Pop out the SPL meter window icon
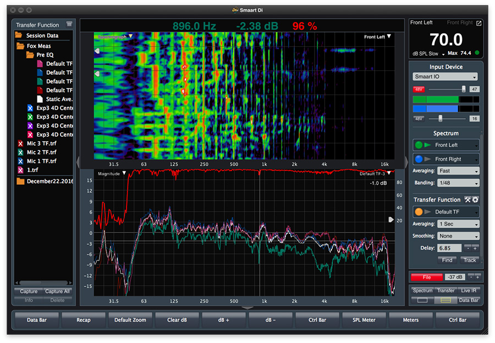The width and height of the screenshot is (495, 343). [479, 23]
